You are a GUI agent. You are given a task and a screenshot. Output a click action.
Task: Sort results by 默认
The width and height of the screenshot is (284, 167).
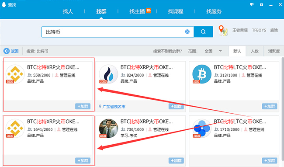(237, 51)
